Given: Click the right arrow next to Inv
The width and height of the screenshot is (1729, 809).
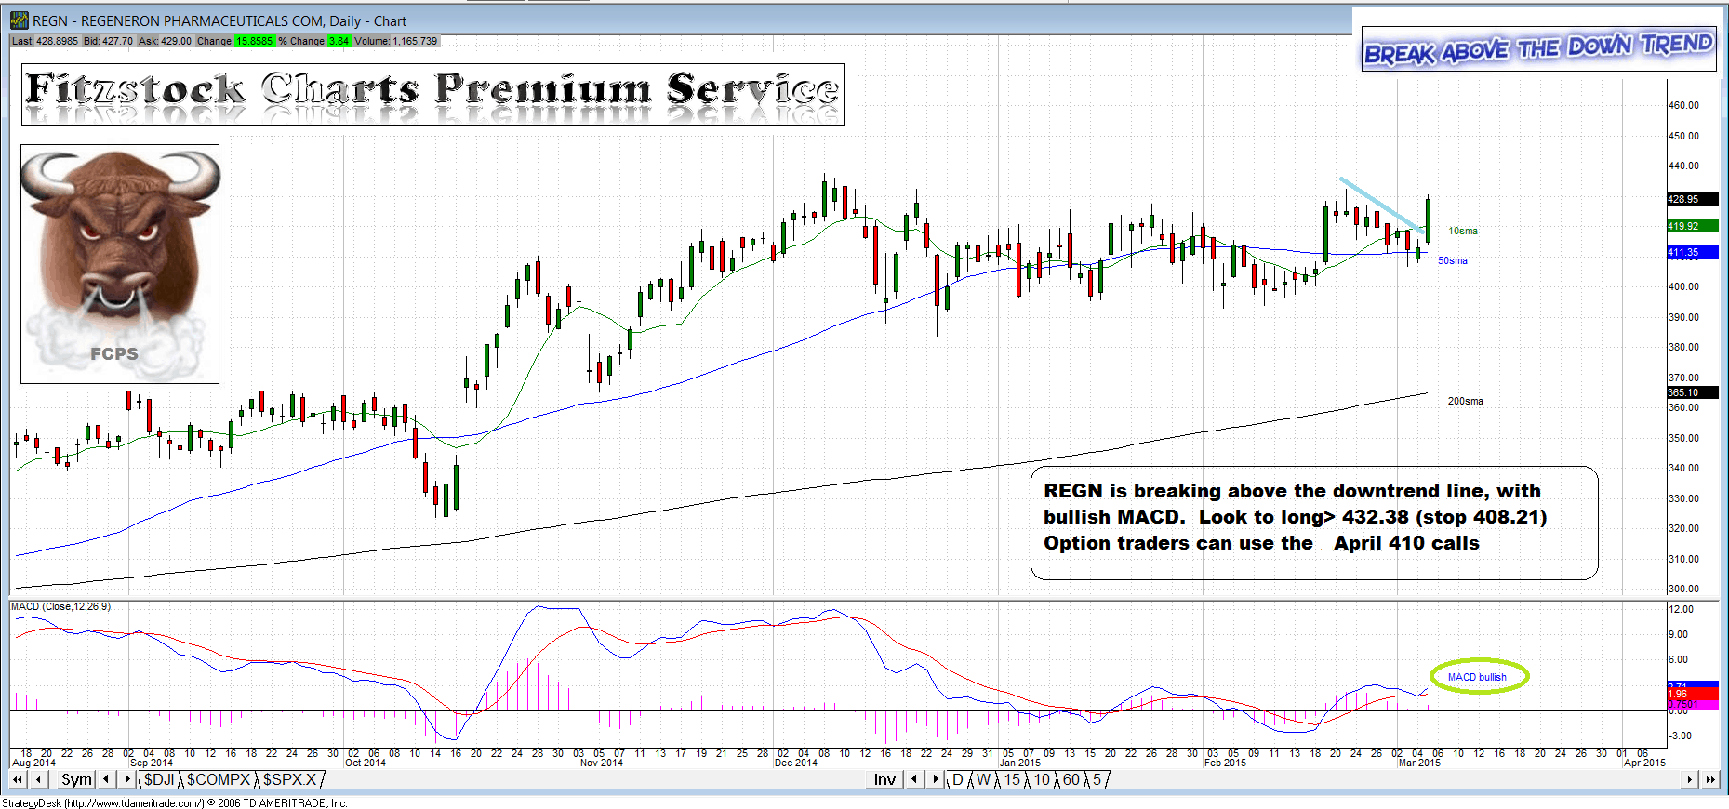Looking at the screenshot, I should coord(935,779).
